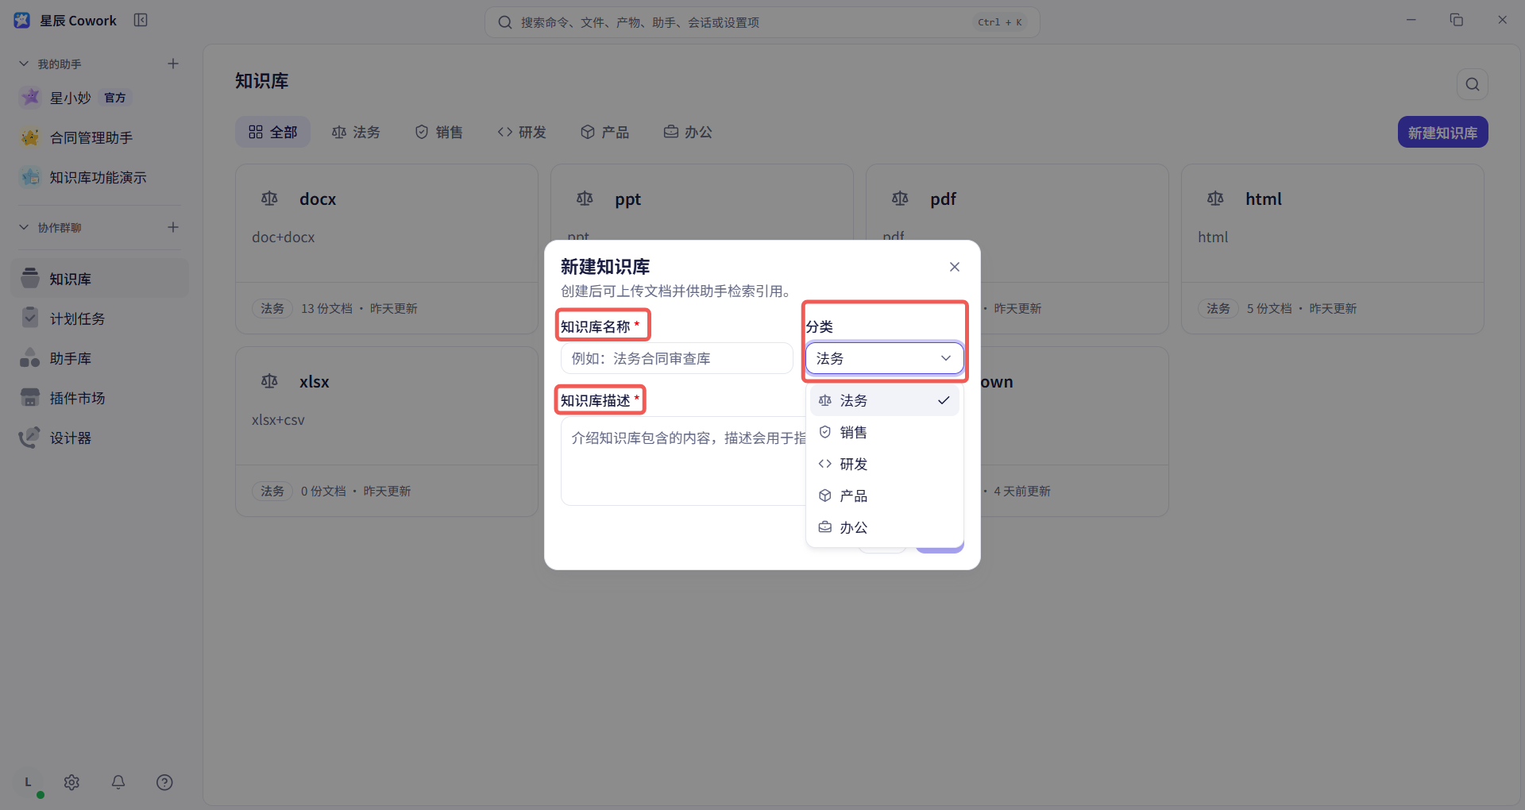Click the 知识库描述 text area
This screenshot has width=1525, height=810.
tap(683, 461)
